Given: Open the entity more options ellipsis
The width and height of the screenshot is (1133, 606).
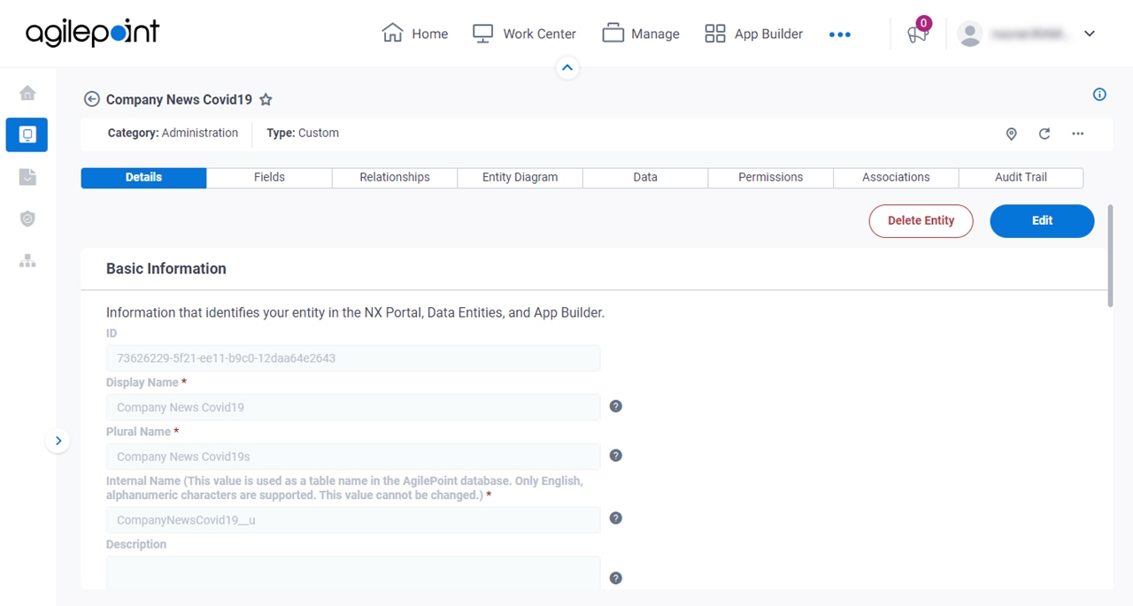Looking at the screenshot, I should click(x=1077, y=134).
